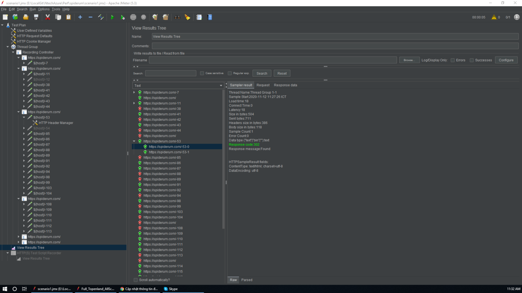Collapse all nodes with the minus icon
The image size is (522, 293).
pos(91,17)
